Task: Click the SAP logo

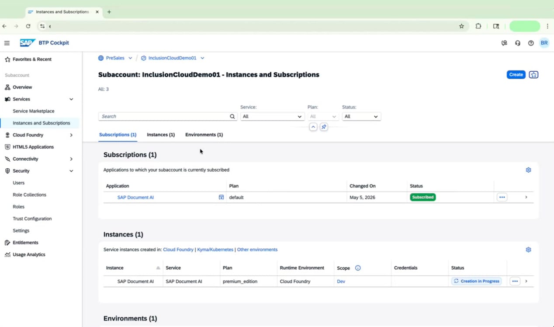Action: click(x=28, y=43)
